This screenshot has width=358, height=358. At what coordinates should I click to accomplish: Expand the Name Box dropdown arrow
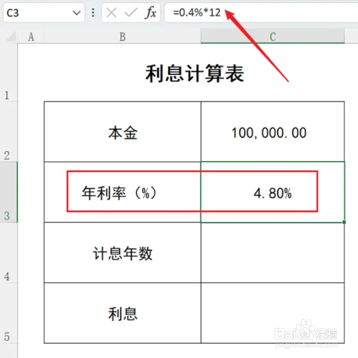[x=77, y=13]
